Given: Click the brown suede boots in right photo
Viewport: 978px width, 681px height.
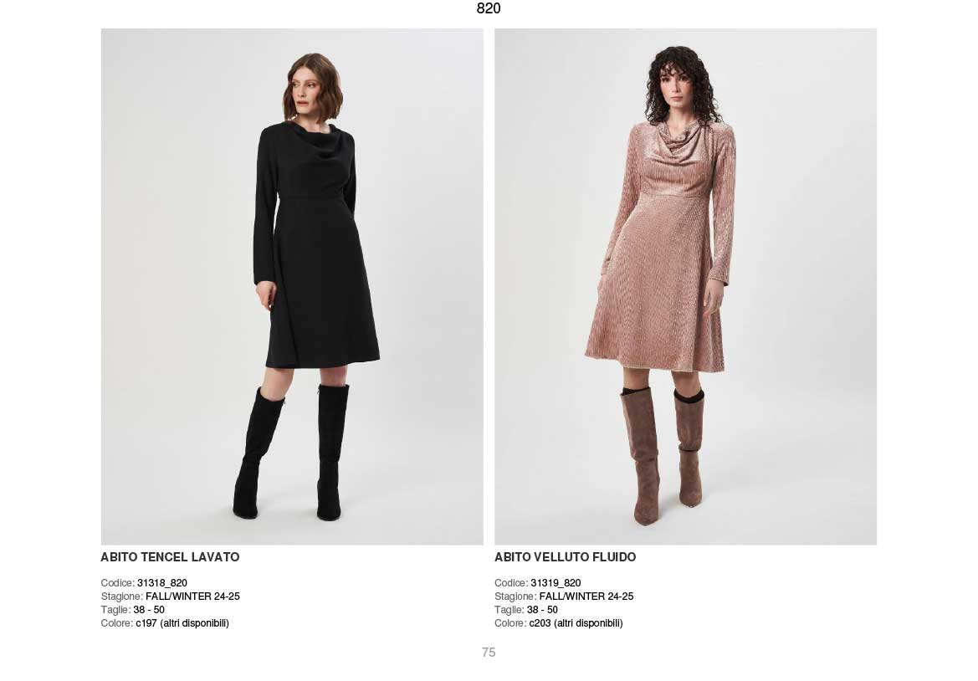Looking at the screenshot, I should (x=662, y=455).
